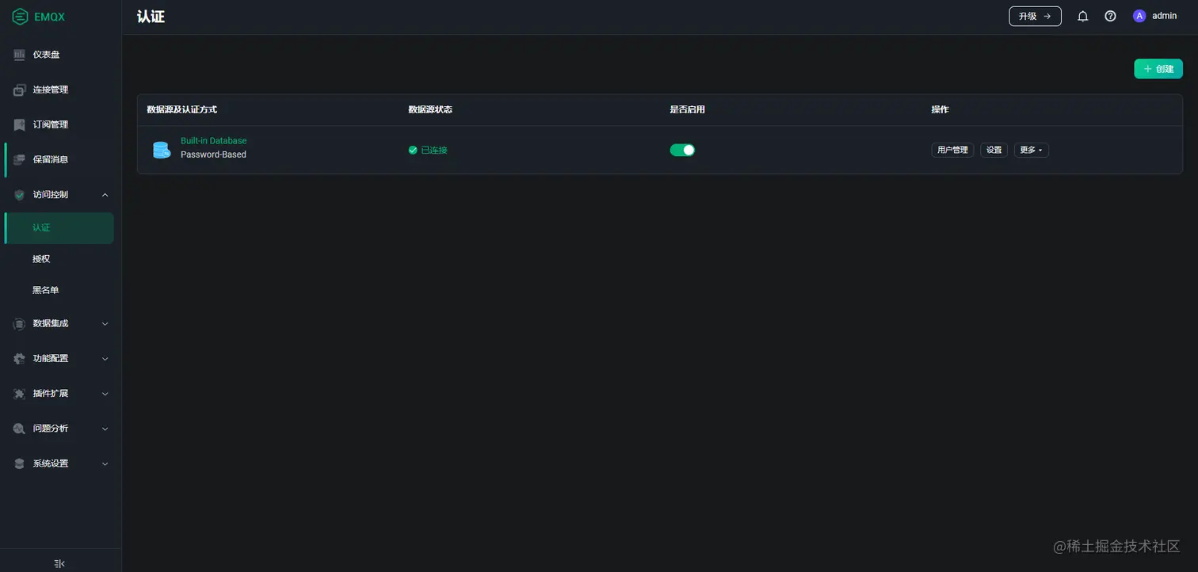Expand the 插件扩展 menu chevron

coord(105,393)
